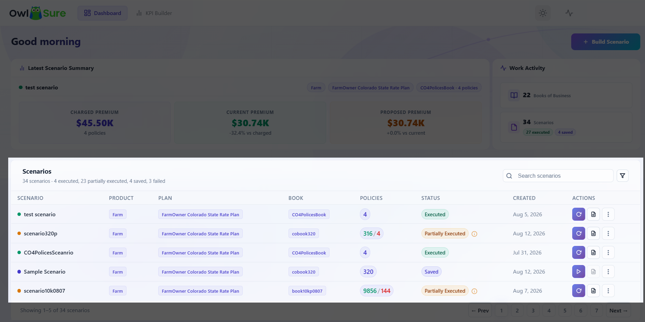Re-execute CO4PolicesSceanrio
This screenshot has height=322, width=645.
[579, 252]
